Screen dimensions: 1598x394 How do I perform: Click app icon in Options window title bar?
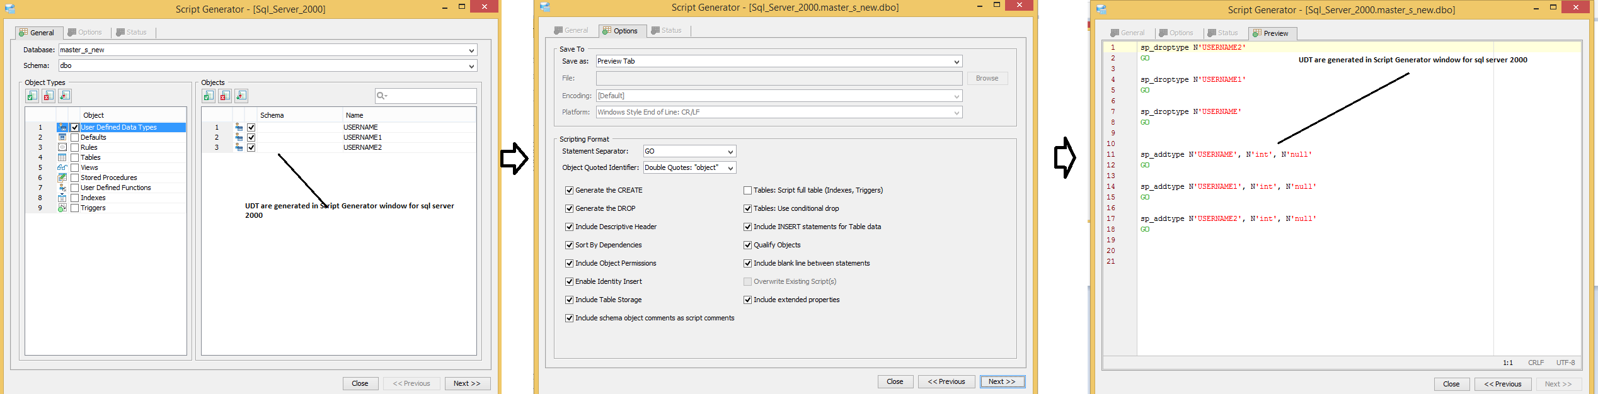(545, 7)
